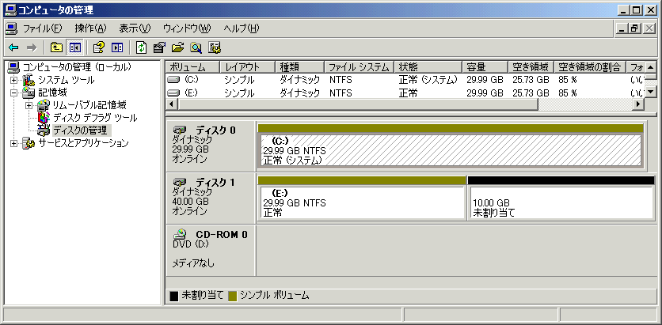The height and width of the screenshot is (325, 662).
Task: Sort by the 空き領域の割合 column header
Action: [x=589, y=67]
